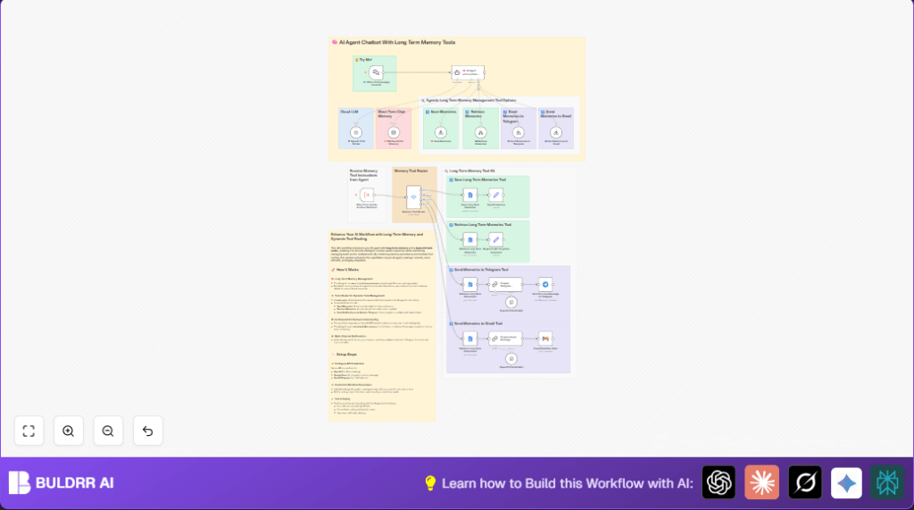
Task: Open the Claude starburst icon in footer
Action: (x=762, y=482)
